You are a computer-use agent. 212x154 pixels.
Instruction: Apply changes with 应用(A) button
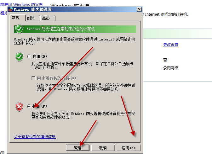click(129, 148)
